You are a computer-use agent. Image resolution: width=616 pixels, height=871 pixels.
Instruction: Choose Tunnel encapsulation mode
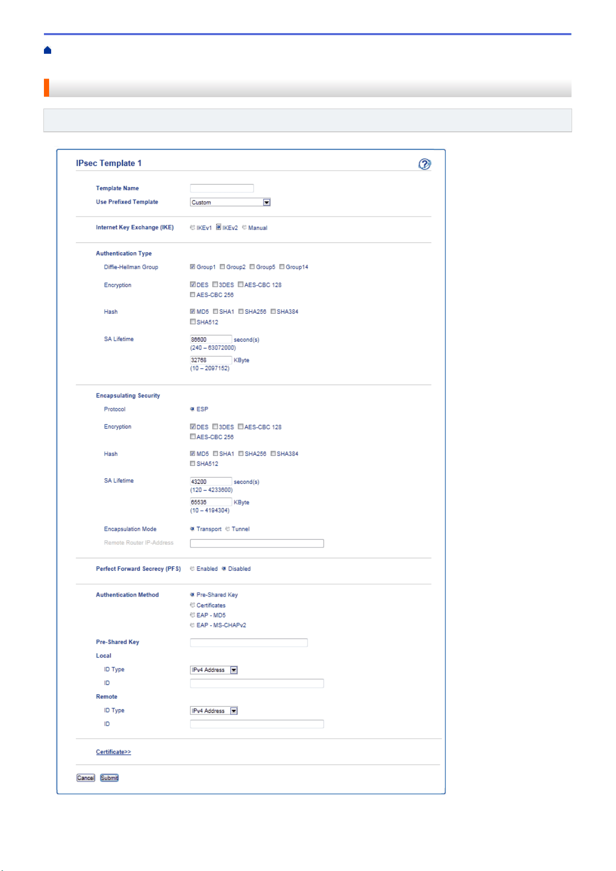[x=228, y=529]
